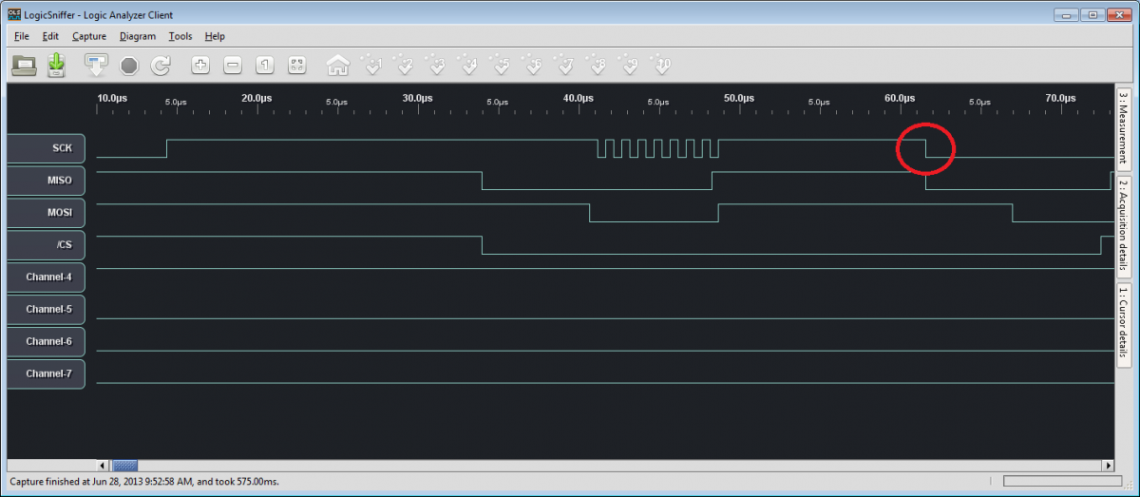Screen dimensions: 1140x497
Task: Jump to cursor 1
Action: (371, 66)
